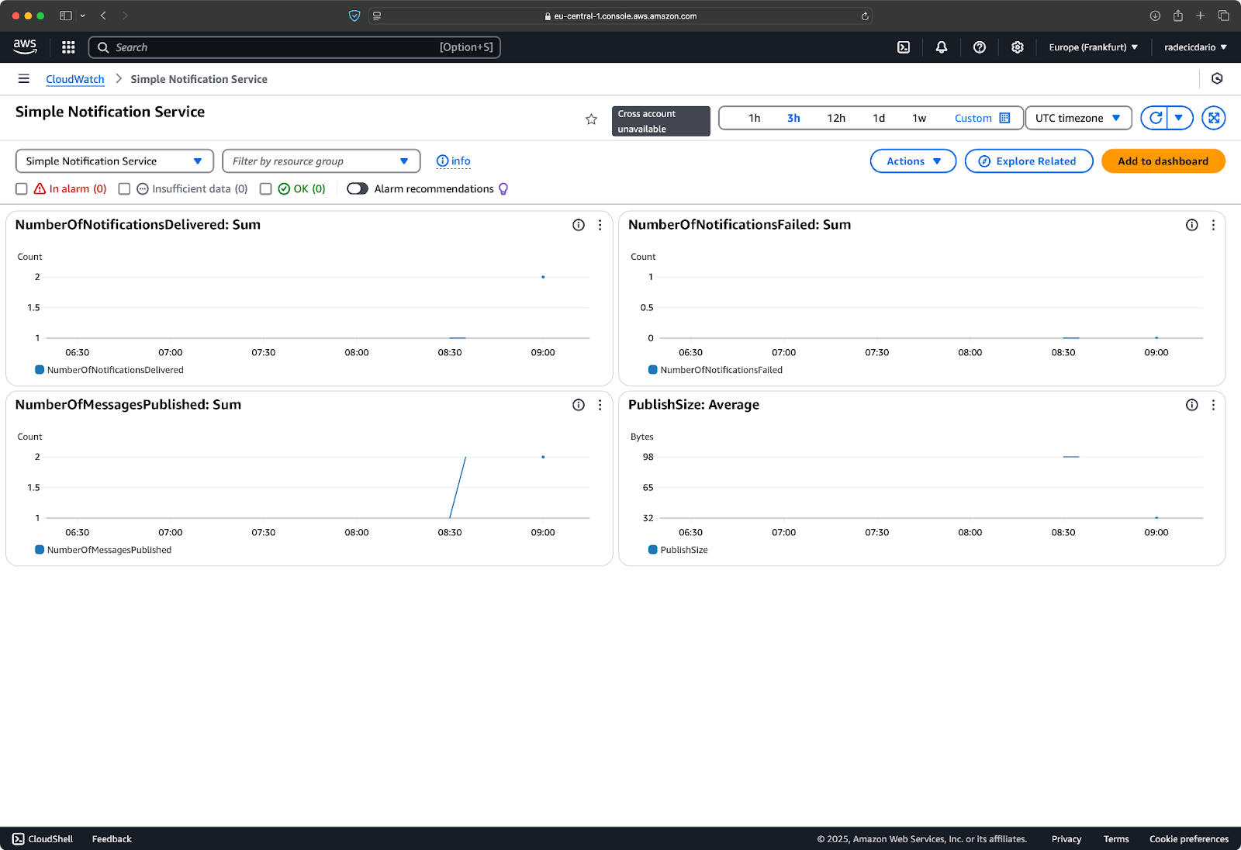
Task: Open info for NumberOfNotificationsDelivered widget
Action: pyautogui.click(x=579, y=225)
